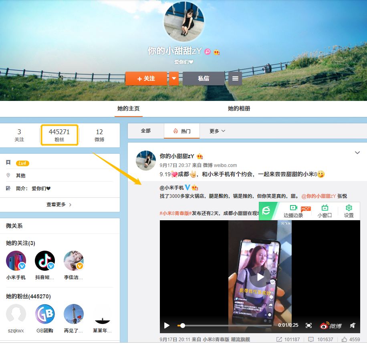Click the repost timestamp 9月17日 20:11
This screenshot has width=367, height=344.
click(x=175, y=339)
